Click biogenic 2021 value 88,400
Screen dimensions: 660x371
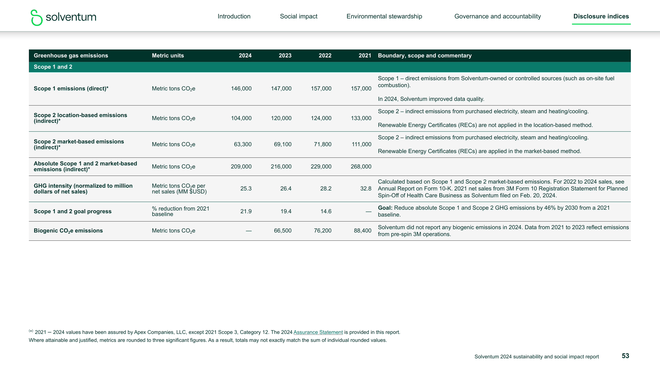click(362, 231)
